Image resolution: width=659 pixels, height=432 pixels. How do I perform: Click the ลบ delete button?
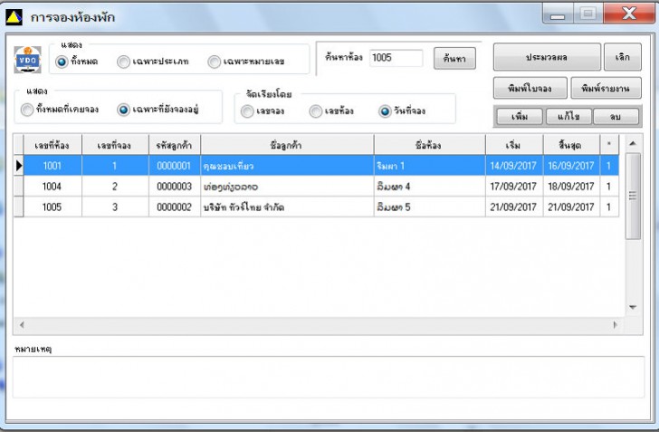click(x=616, y=117)
